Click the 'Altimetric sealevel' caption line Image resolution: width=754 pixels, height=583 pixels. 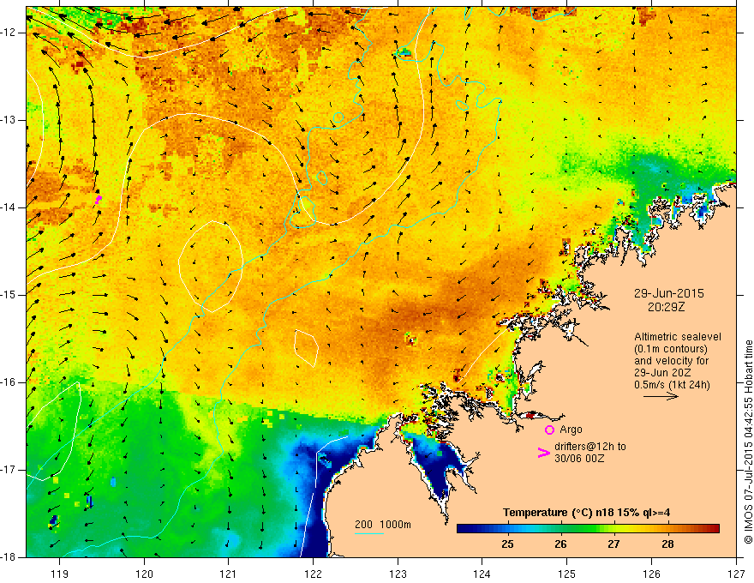coord(678,337)
